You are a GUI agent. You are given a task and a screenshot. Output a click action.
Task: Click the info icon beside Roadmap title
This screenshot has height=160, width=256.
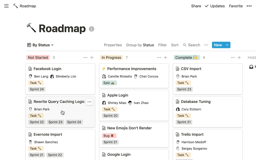coord(91,29)
